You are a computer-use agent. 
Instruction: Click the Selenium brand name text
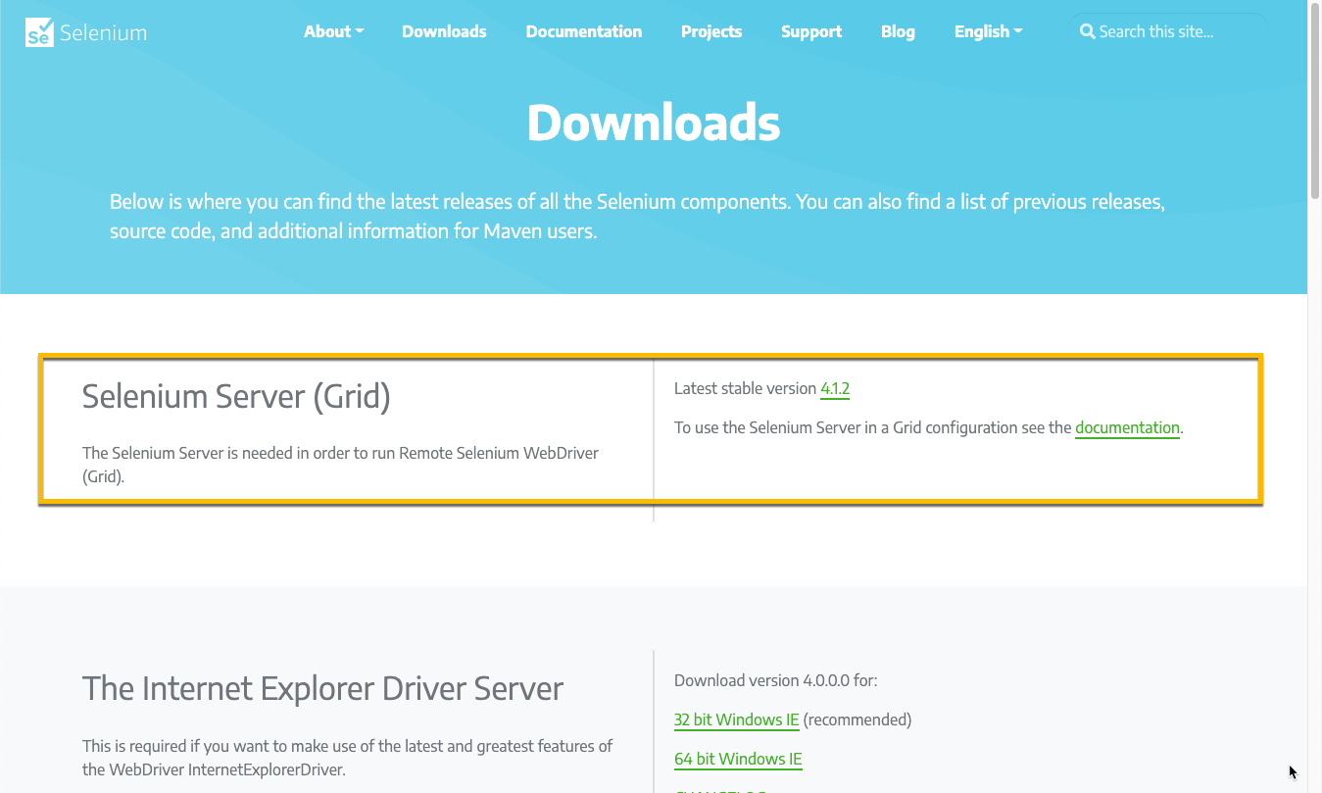click(103, 32)
